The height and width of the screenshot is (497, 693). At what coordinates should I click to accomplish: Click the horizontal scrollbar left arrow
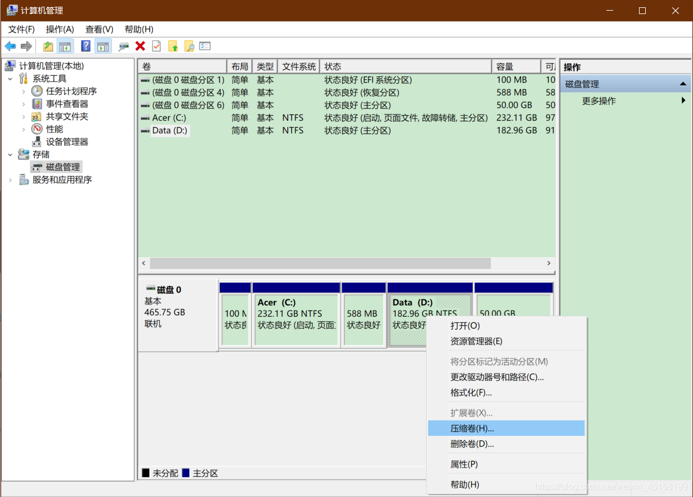pos(144,263)
